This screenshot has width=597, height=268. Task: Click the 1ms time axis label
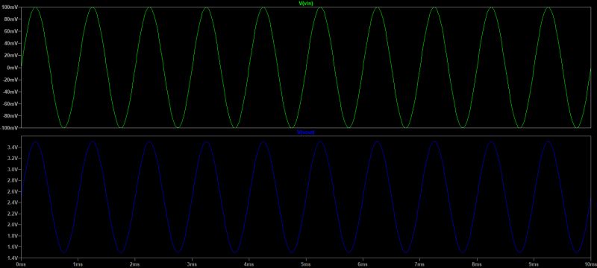[78, 264]
